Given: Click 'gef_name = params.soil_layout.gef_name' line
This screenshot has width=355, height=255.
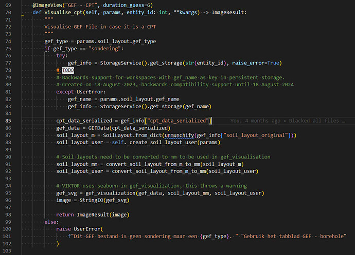Looking at the screenshot, I should [123, 99].
